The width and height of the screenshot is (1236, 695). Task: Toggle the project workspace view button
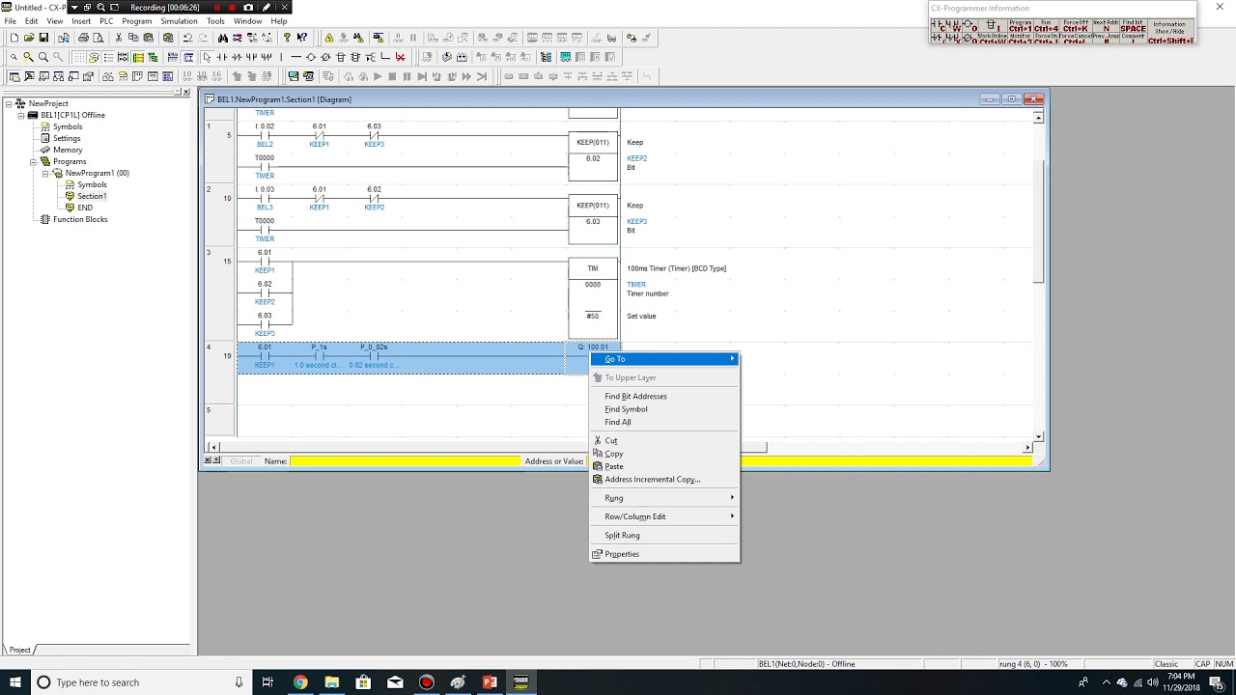coord(14,76)
